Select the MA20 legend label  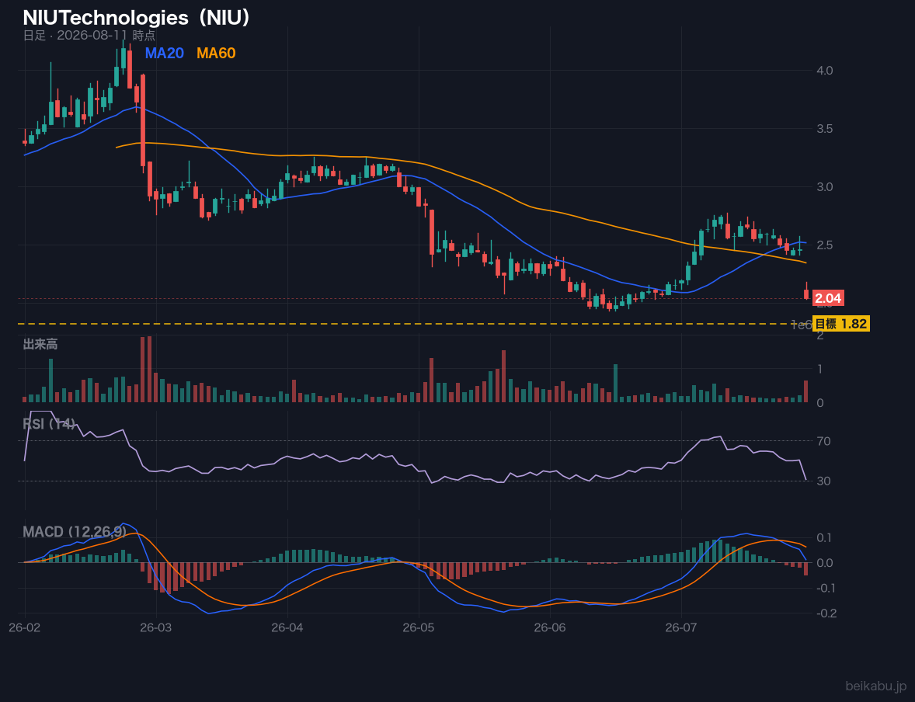point(164,53)
